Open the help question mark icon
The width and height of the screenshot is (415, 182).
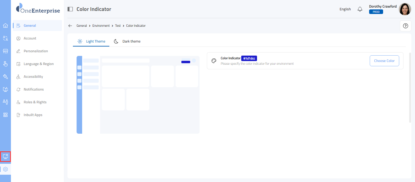click(405, 26)
